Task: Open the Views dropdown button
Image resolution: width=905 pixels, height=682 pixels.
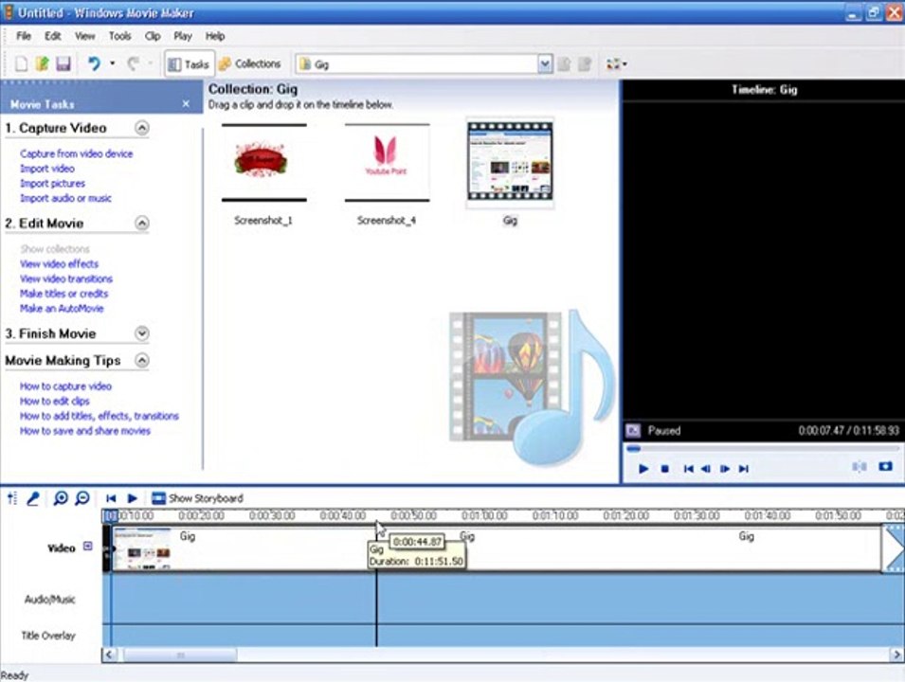Action: point(616,64)
